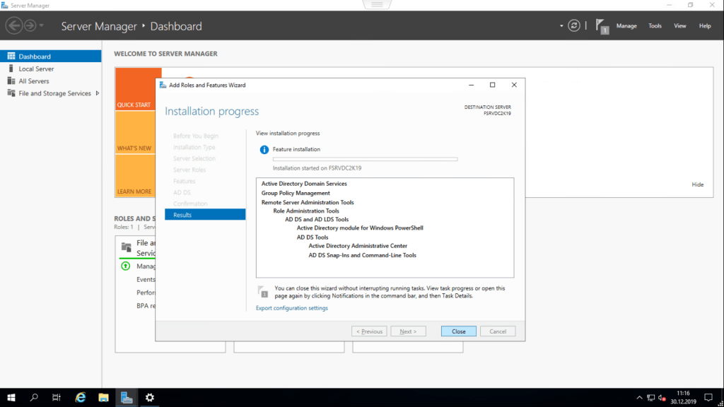Expand the File and Storage Services arrow
Viewport: 724px width, 407px height.
point(97,93)
